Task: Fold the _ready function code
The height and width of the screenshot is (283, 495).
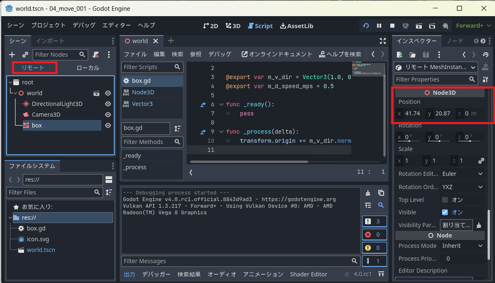Action: [221, 104]
